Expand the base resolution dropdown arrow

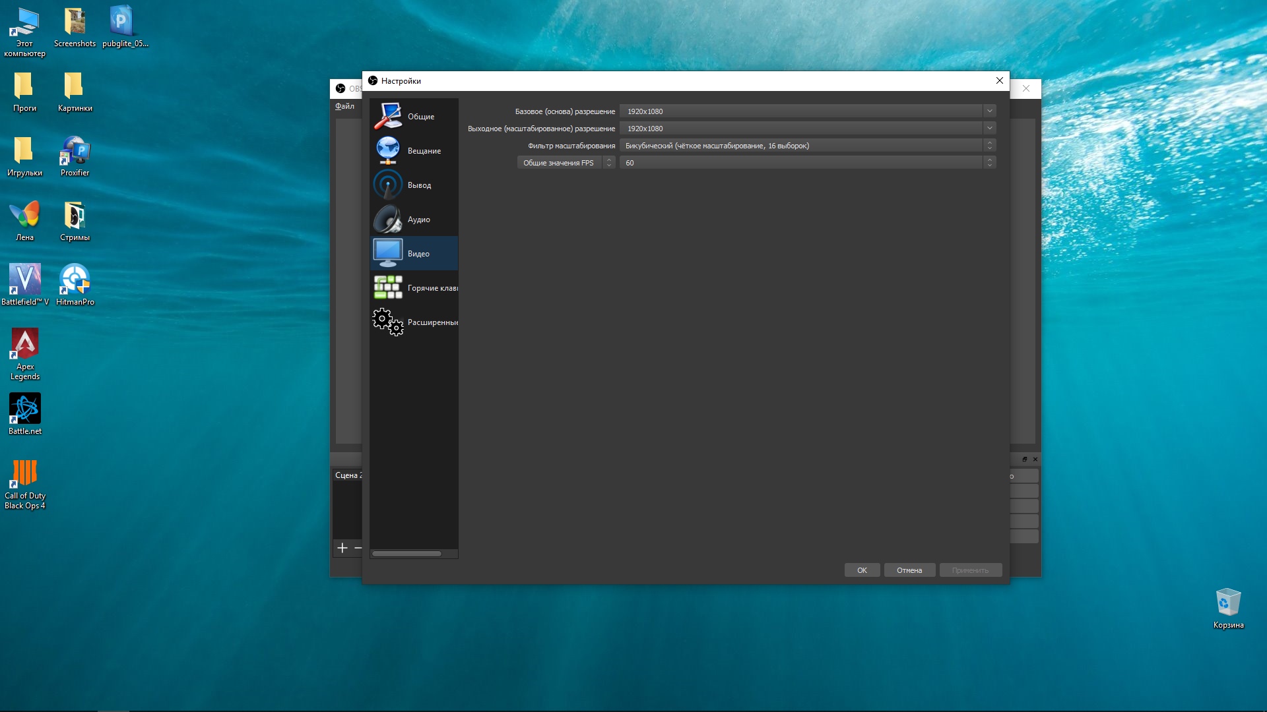pos(989,111)
